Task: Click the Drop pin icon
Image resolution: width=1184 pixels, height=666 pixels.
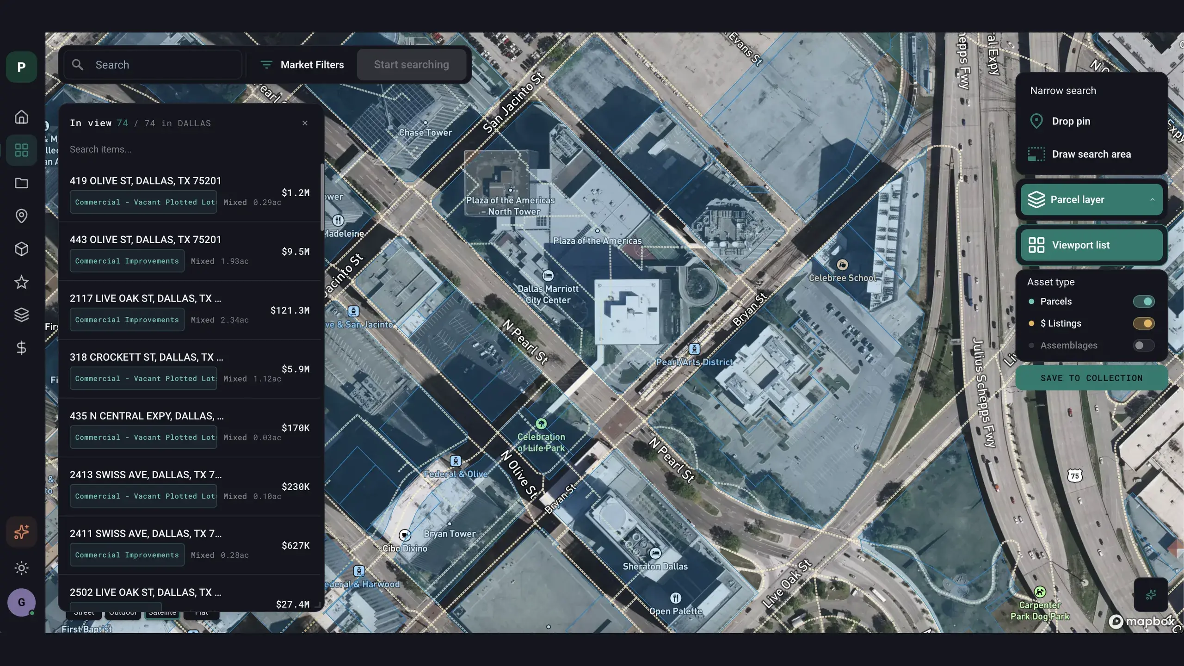Action: [x=1036, y=121]
